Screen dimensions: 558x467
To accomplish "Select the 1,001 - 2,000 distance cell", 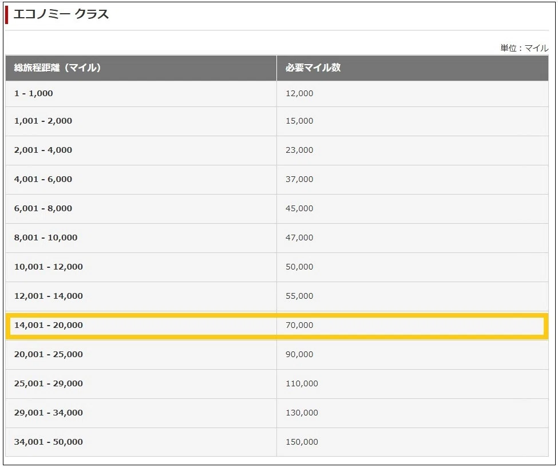I will 141,121.
